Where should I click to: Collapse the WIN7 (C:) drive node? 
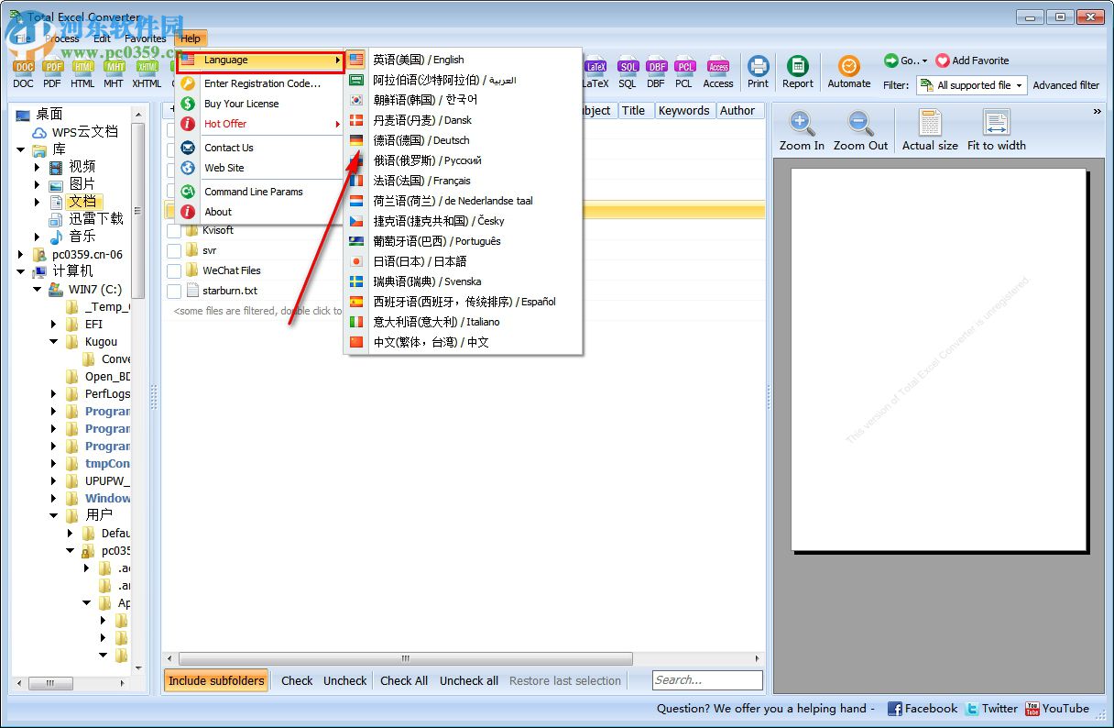37,288
